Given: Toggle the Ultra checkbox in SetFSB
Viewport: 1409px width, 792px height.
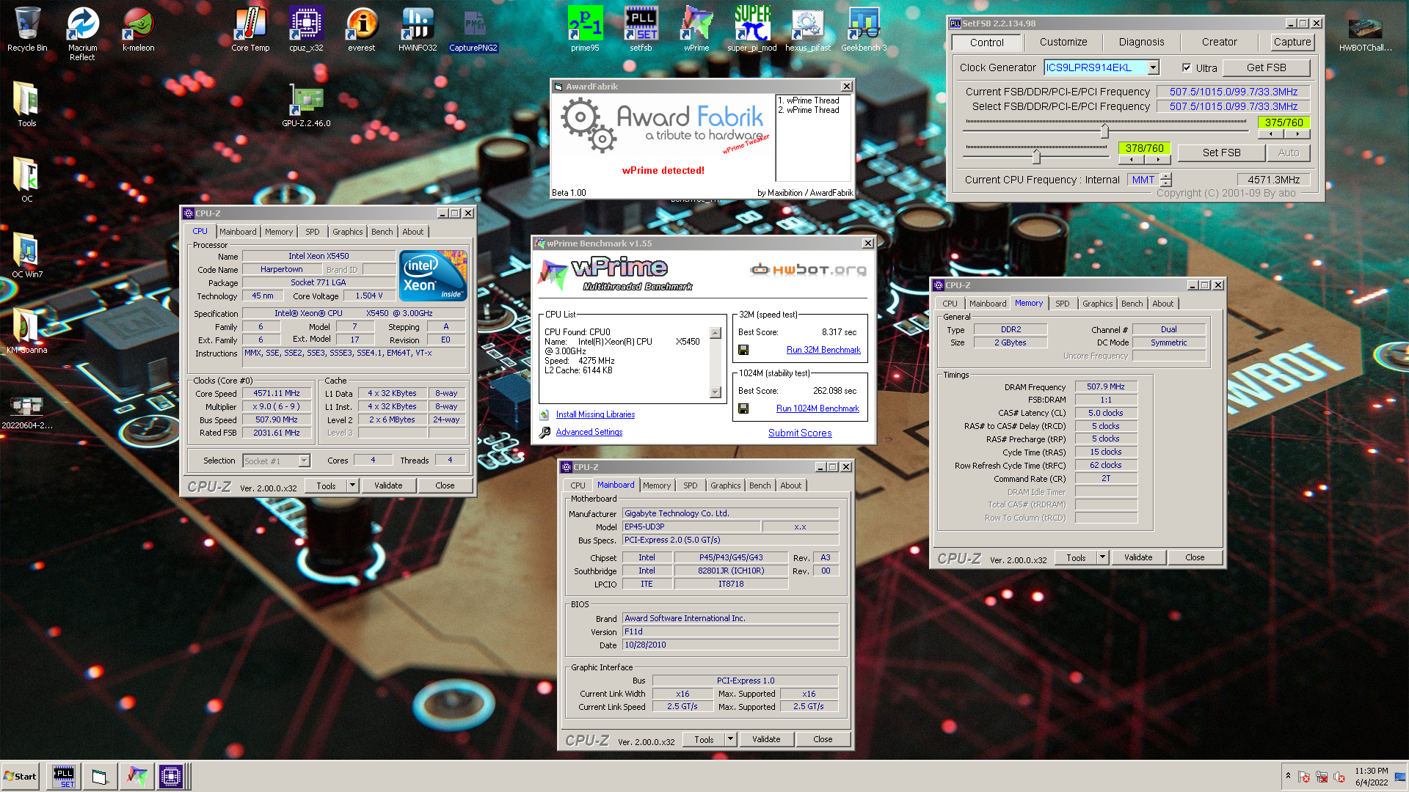Looking at the screenshot, I should coord(1187,67).
